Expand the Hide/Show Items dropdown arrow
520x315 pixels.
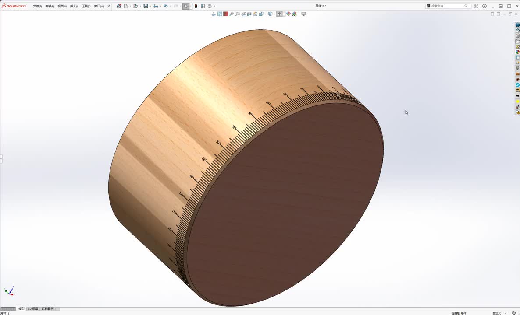284,14
